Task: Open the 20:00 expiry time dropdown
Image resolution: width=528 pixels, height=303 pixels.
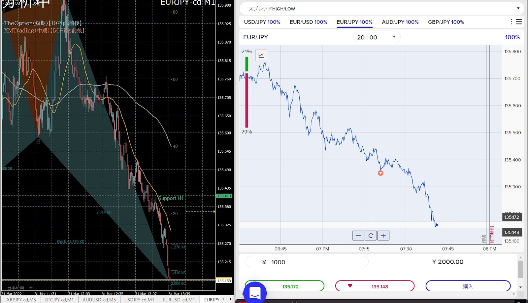Action: tap(377, 37)
